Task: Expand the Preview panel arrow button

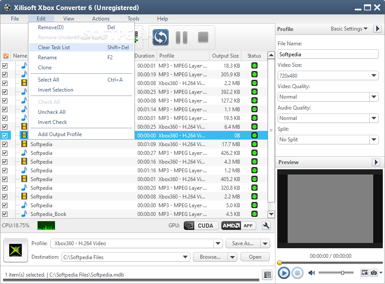Action: (x=376, y=162)
